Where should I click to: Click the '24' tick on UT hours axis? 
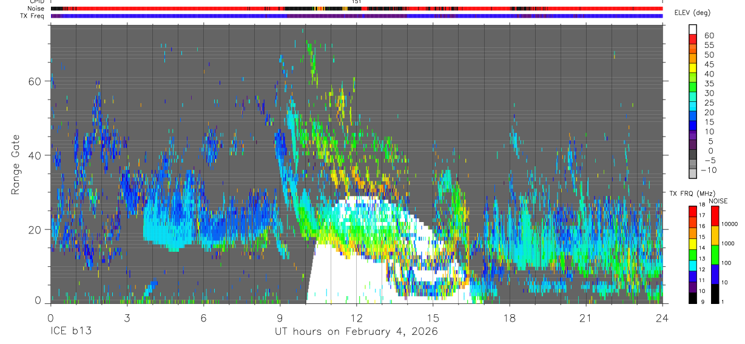(662, 318)
